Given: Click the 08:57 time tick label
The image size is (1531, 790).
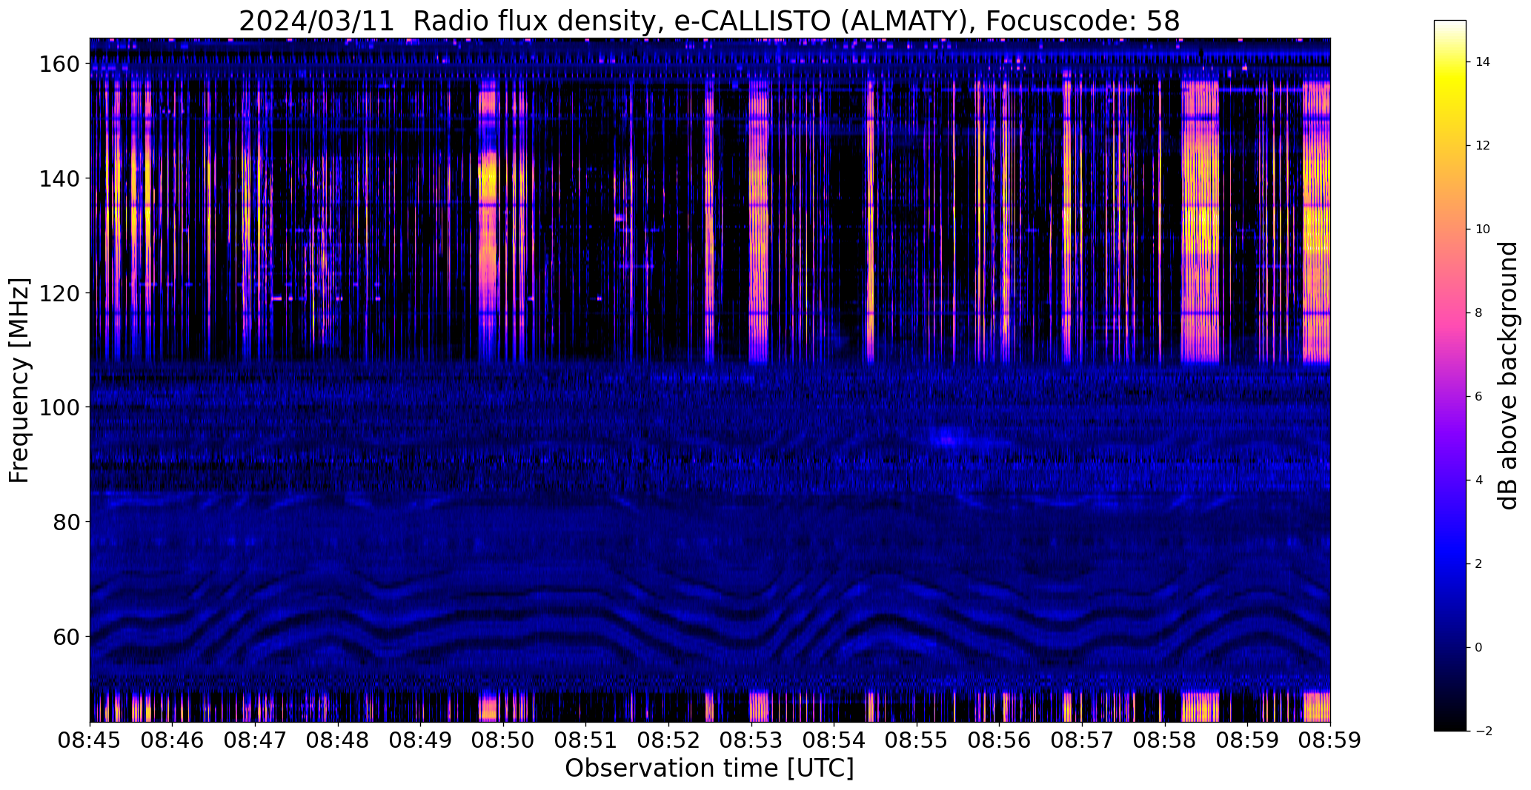Looking at the screenshot, I should tap(1082, 741).
